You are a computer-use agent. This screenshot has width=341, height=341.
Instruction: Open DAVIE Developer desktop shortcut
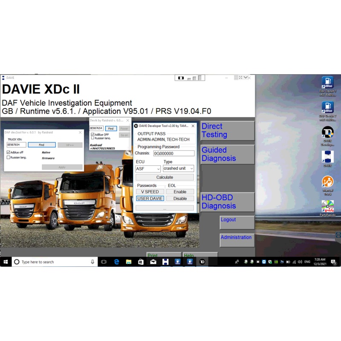click(327, 136)
